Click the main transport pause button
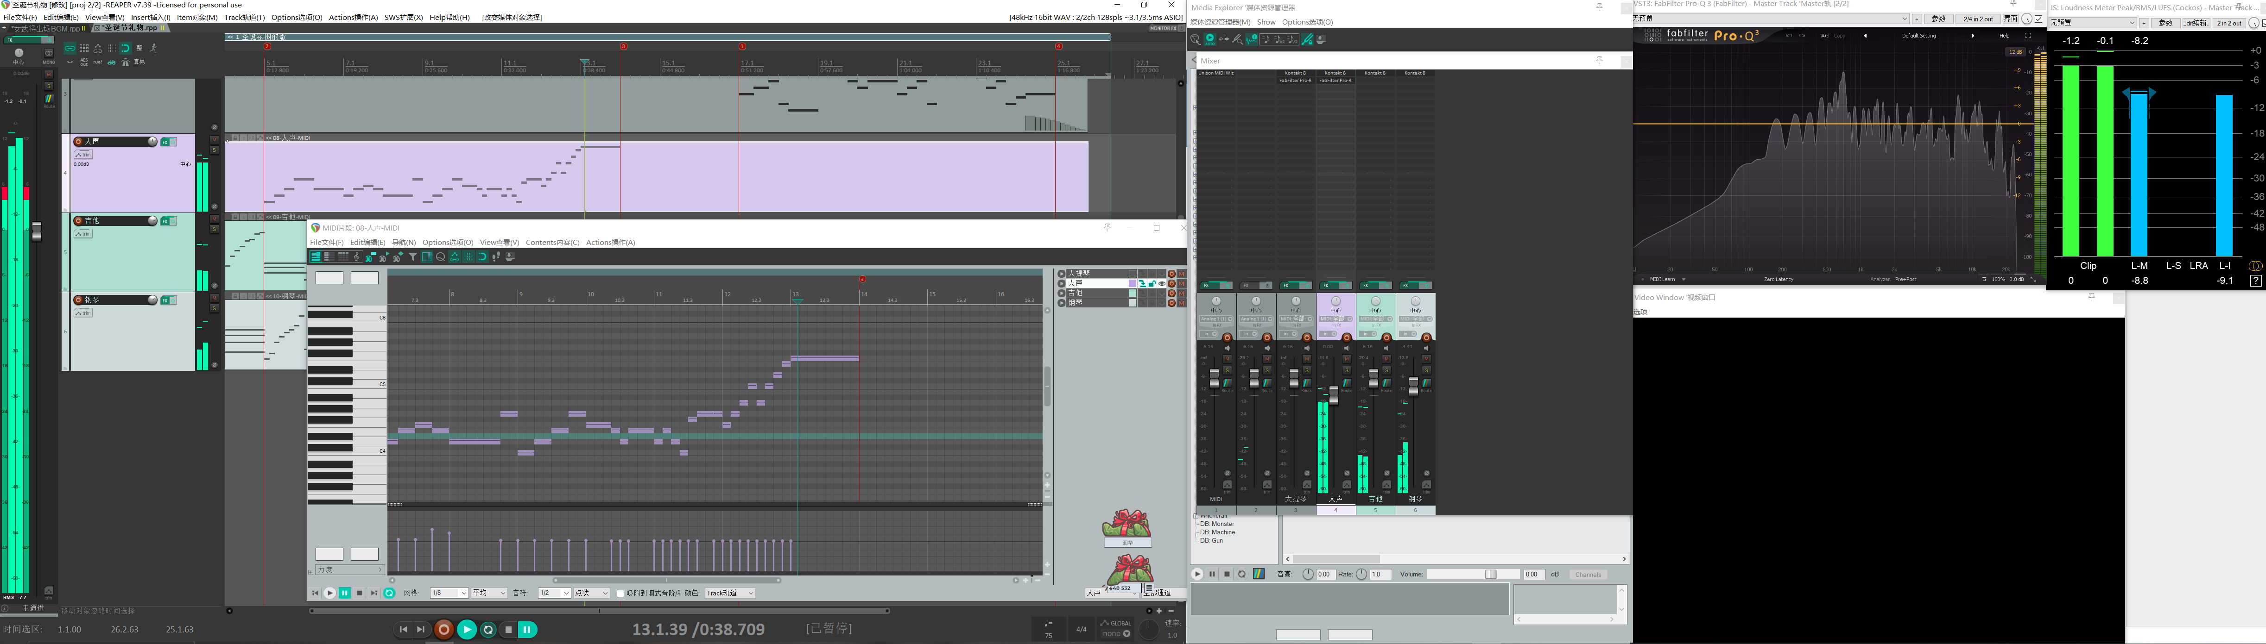 coord(528,629)
